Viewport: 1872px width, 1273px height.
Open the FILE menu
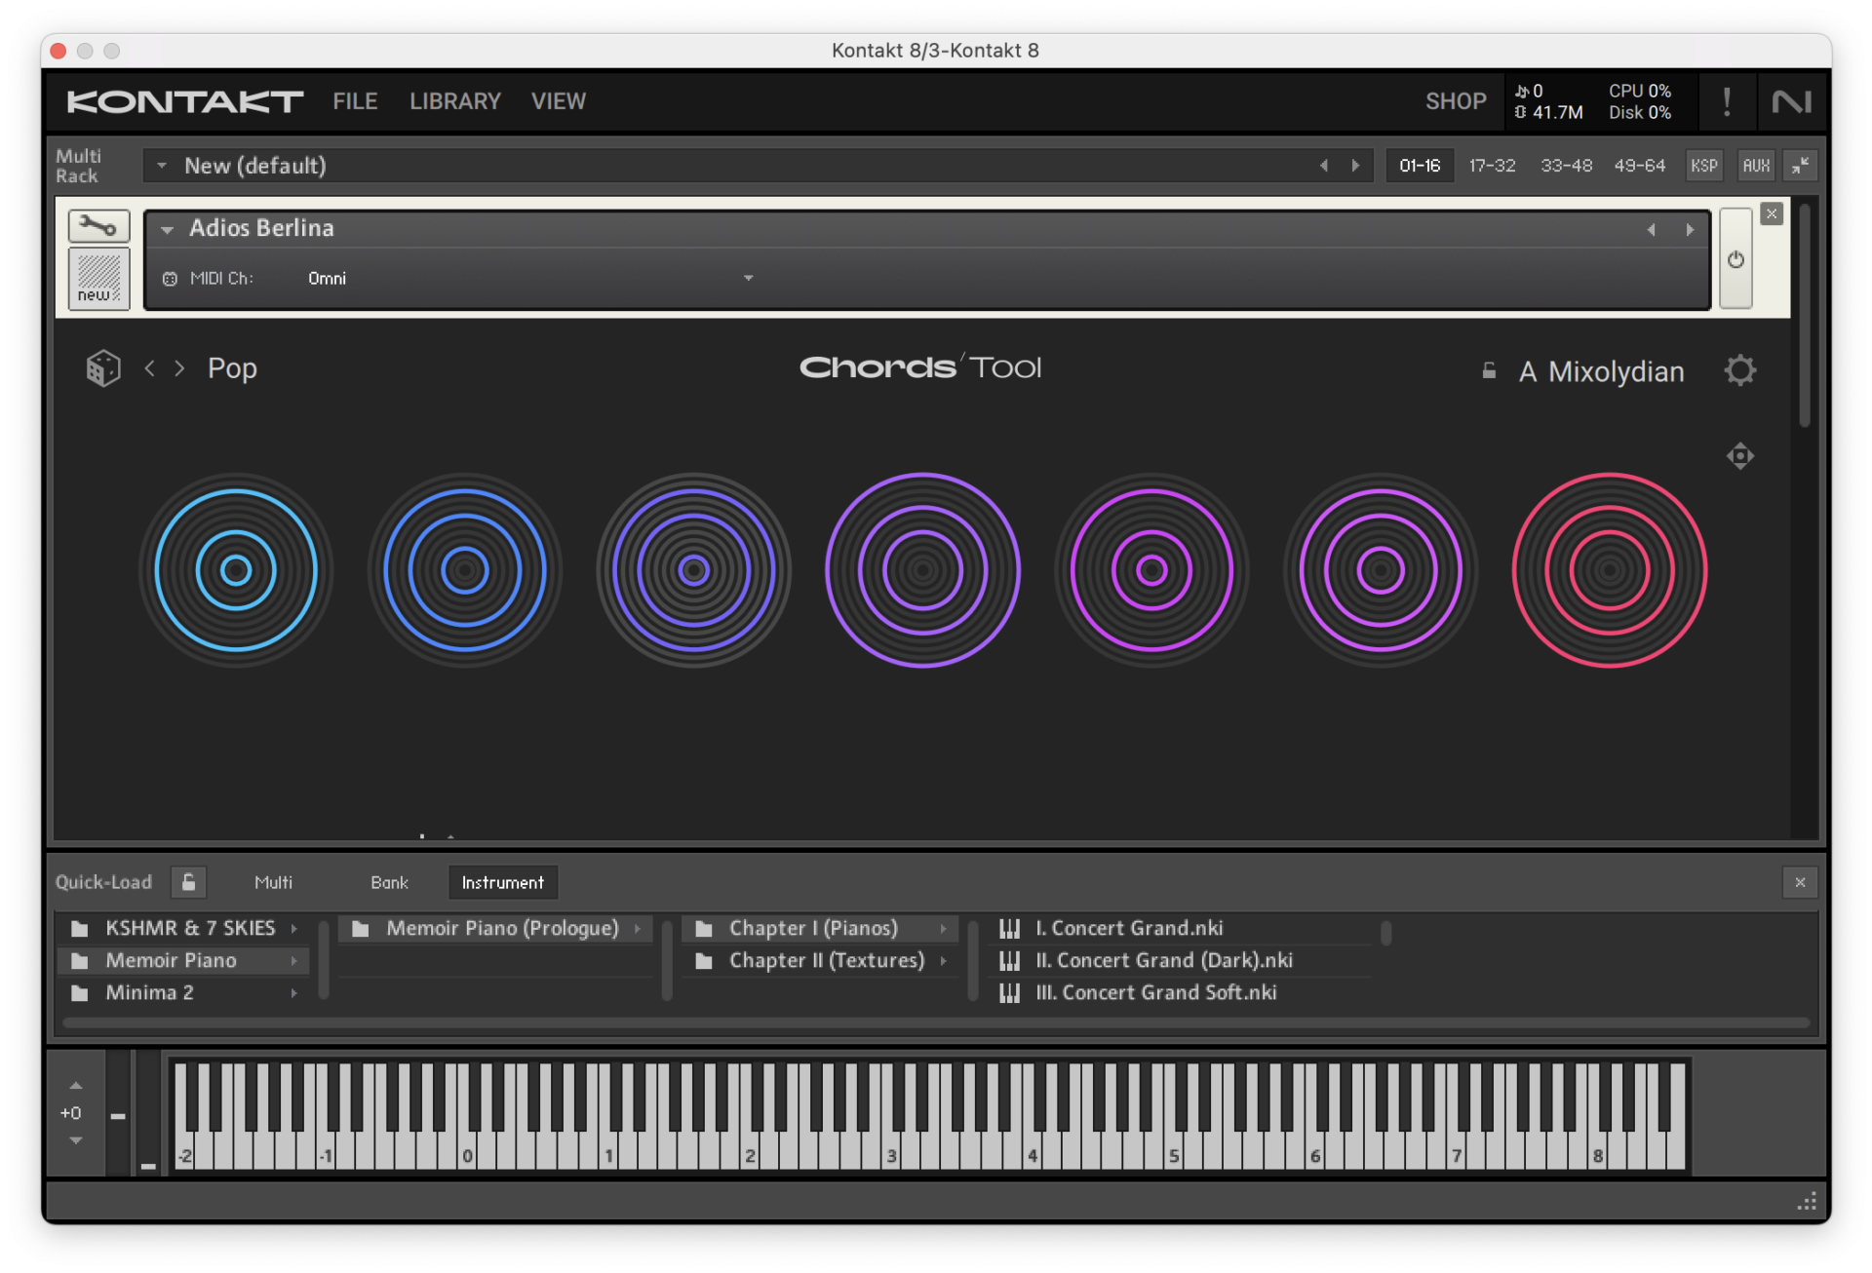coord(355,101)
